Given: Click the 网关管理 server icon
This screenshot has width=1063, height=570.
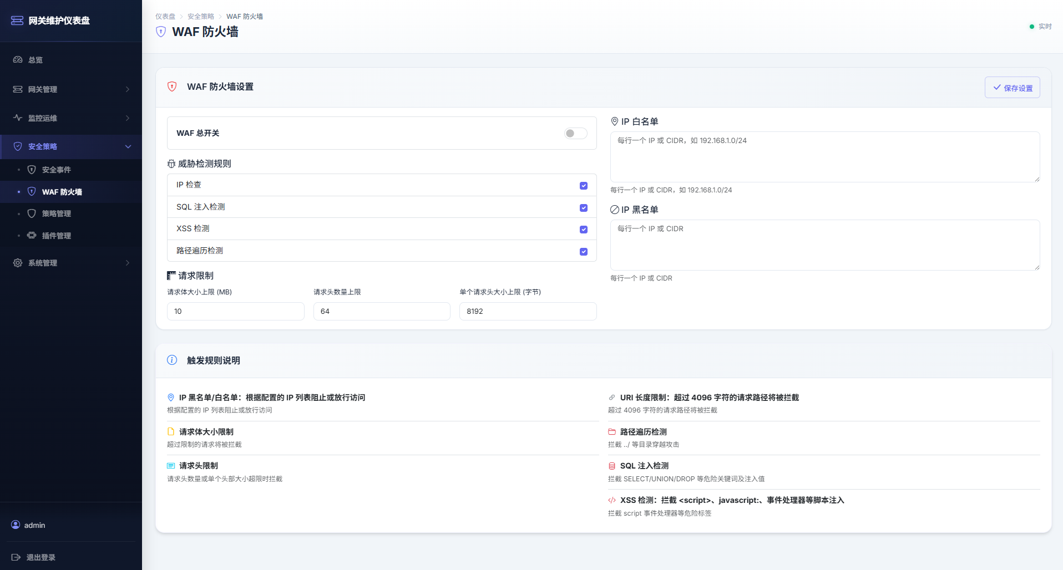Looking at the screenshot, I should [18, 89].
